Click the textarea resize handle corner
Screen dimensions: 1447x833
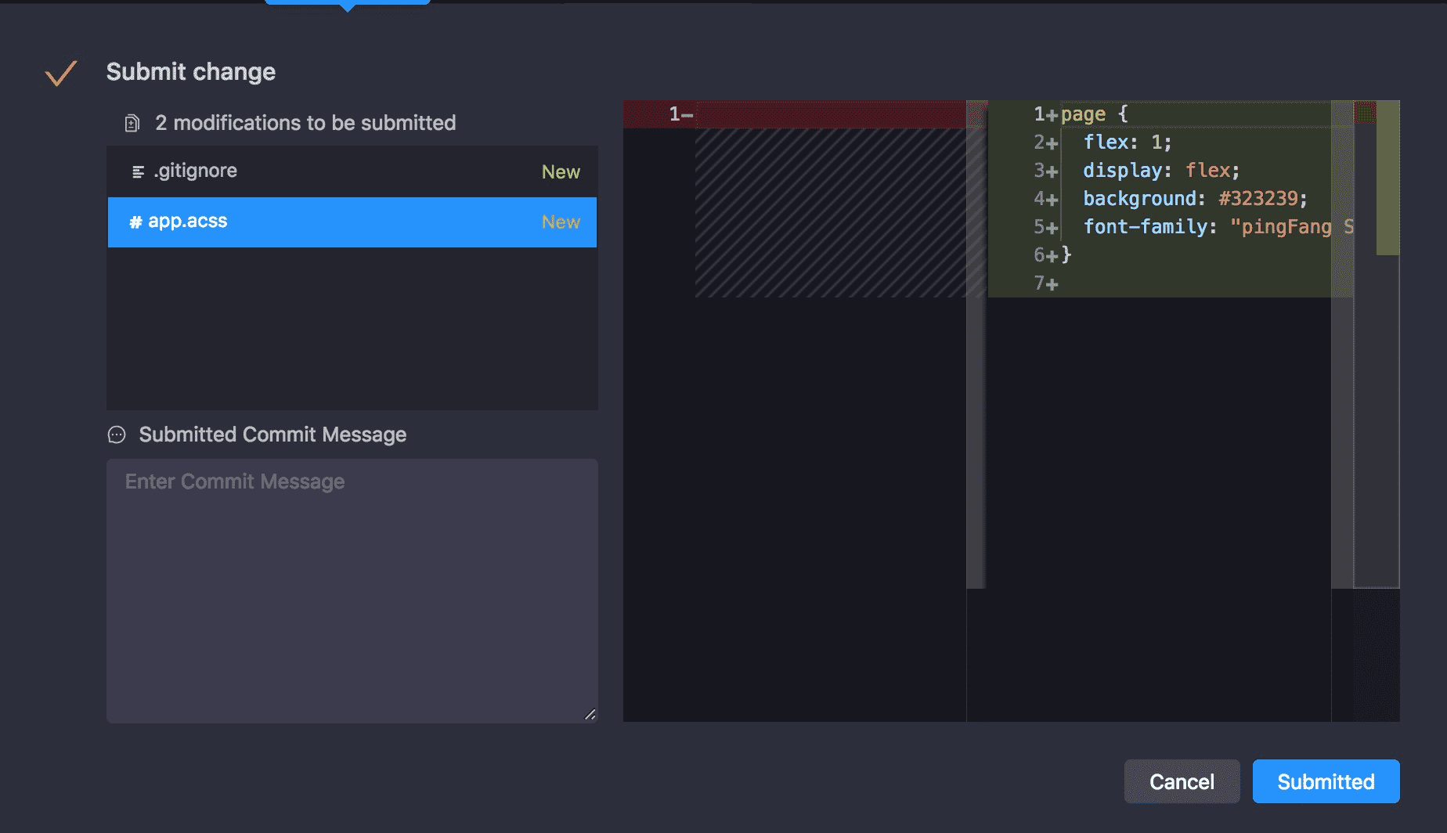click(x=590, y=714)
